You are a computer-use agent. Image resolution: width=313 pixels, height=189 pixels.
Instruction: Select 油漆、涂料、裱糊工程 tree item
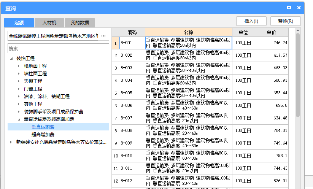click(47, 96)
